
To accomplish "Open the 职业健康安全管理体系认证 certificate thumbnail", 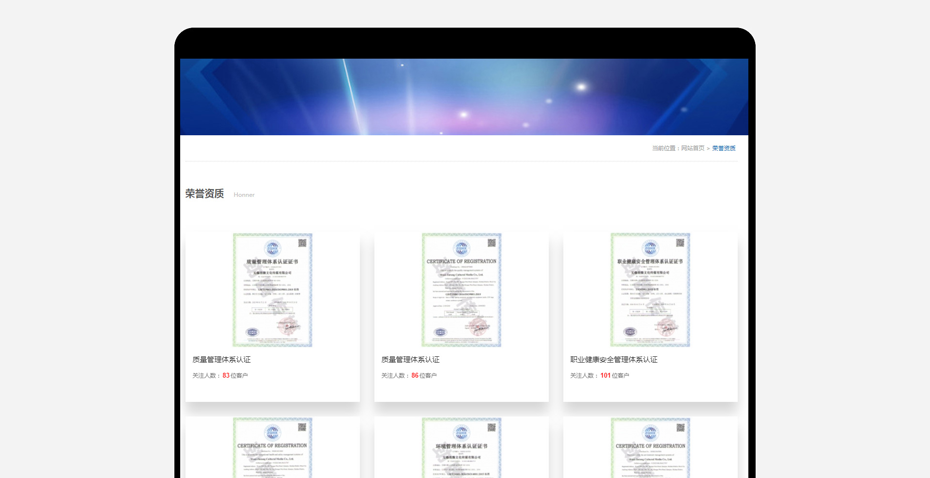I will click(650, 290).
